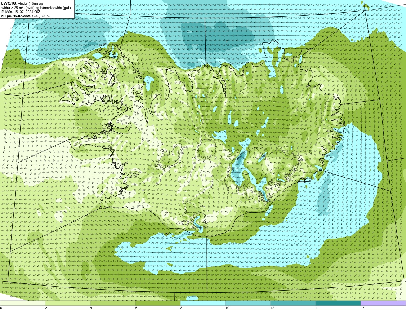
Task: Click the 14–16 m/s dark teal legend swatch
Action: point(338,303)
